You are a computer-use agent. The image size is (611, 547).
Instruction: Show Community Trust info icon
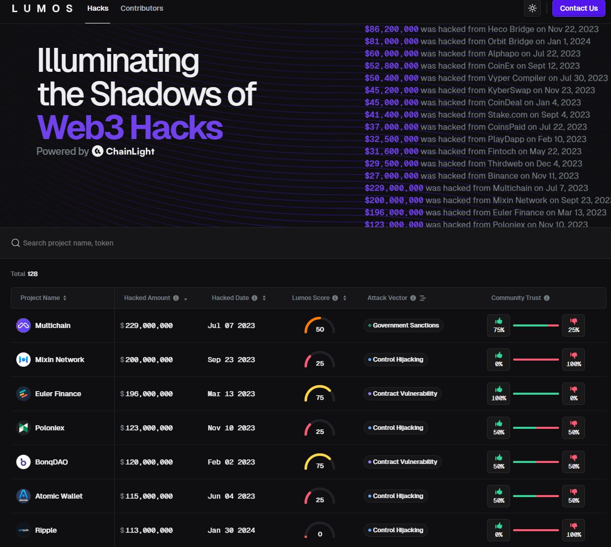point(547,298)
